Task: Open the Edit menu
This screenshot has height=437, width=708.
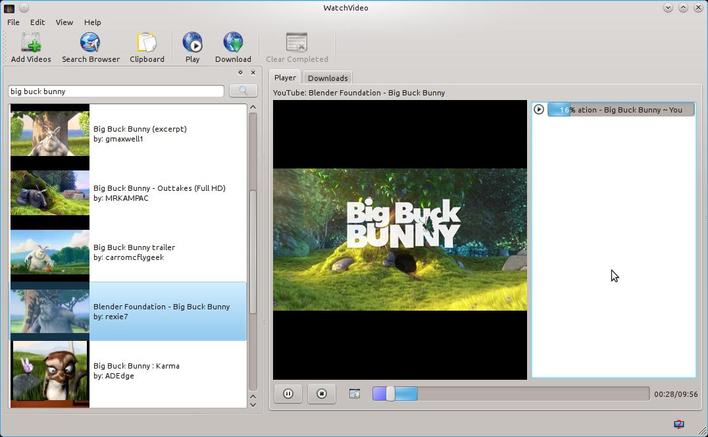Action: pyautogui.click(x=38, y=22)
